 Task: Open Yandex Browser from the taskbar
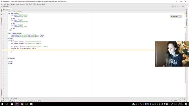tap(12, 104)
